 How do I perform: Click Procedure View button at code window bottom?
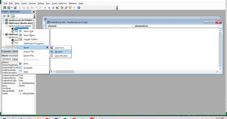pyautogui.click(x=51, y=72)
